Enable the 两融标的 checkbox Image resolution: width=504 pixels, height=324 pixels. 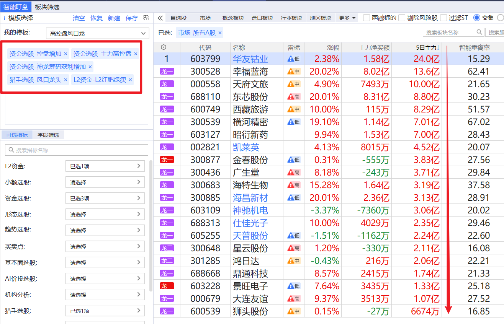click(x=367, y=18)
